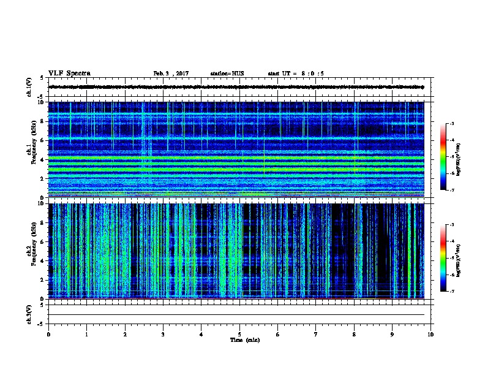Viewport: 485px width, 375px height.
Task: Click the "VLF Spectra" plot title
Action: tap(69, 74)
